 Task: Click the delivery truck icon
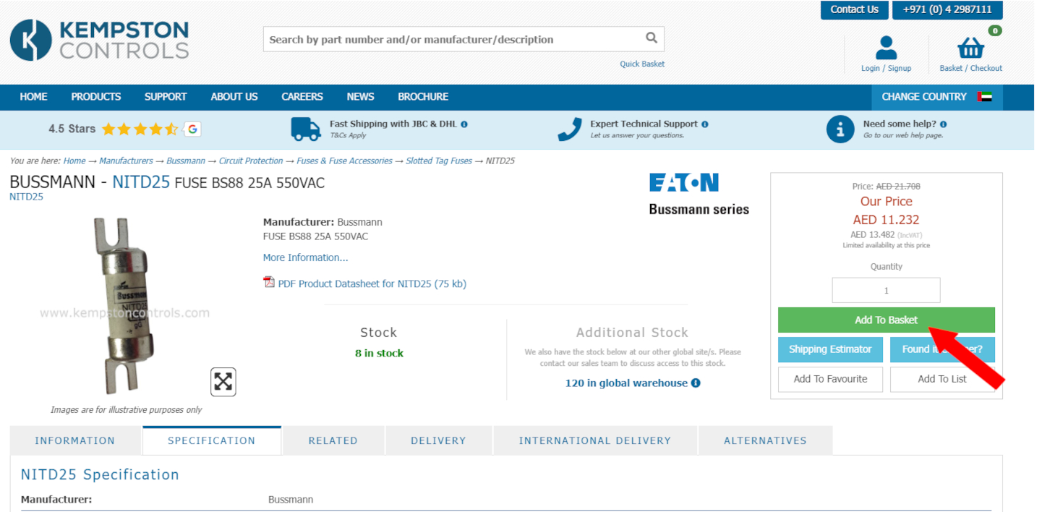(306, 129)
